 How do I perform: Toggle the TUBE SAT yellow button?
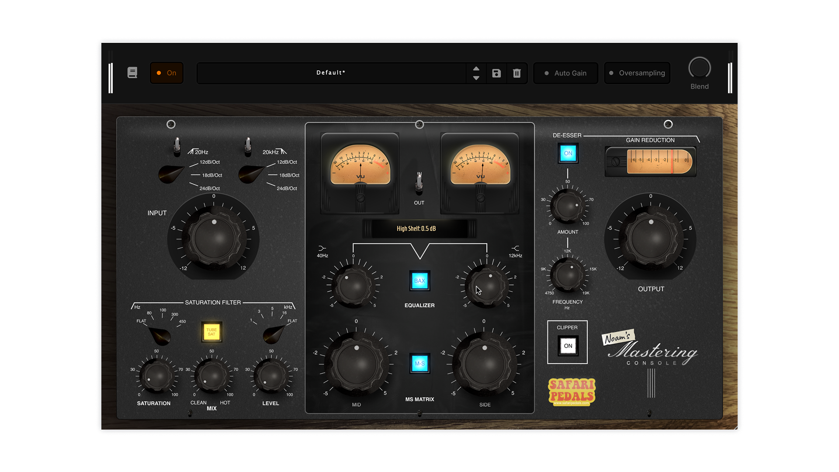tap(211, 332)
